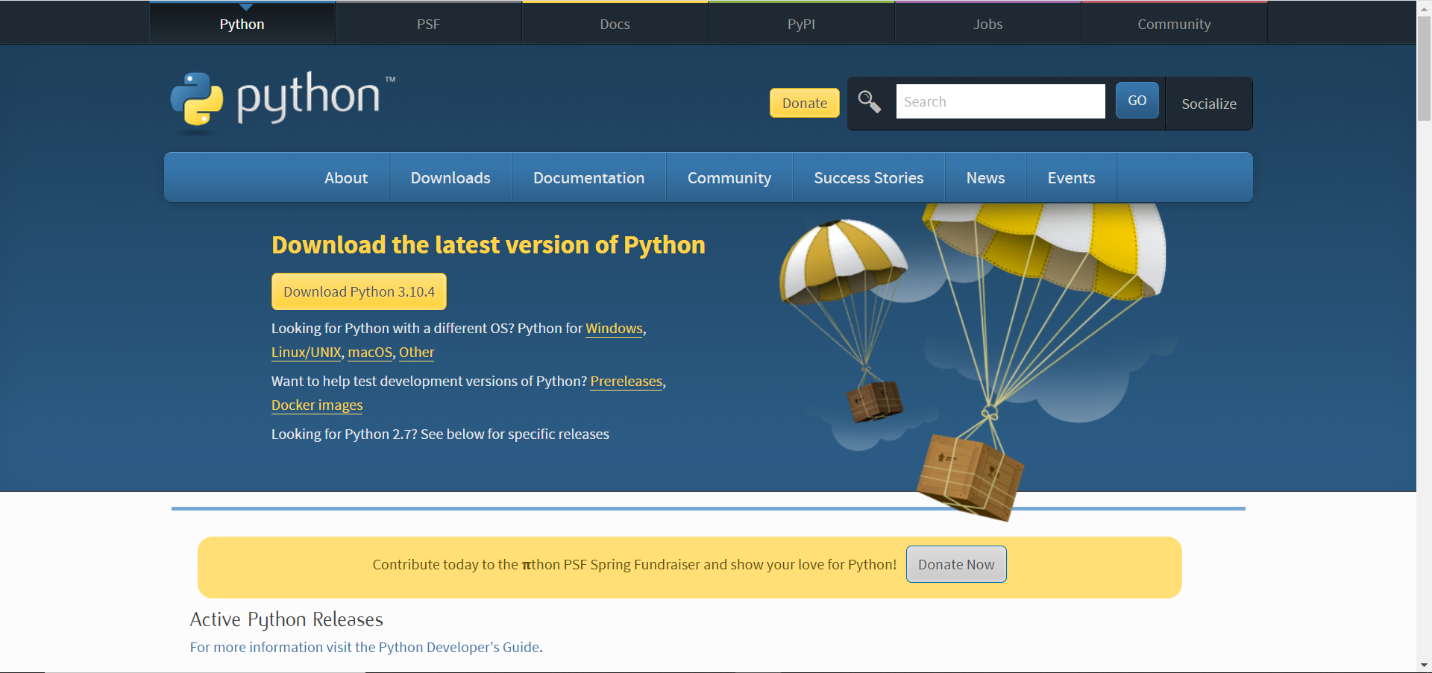
Task: Open the Downloads menu
Action: click(x=450, y=177)
